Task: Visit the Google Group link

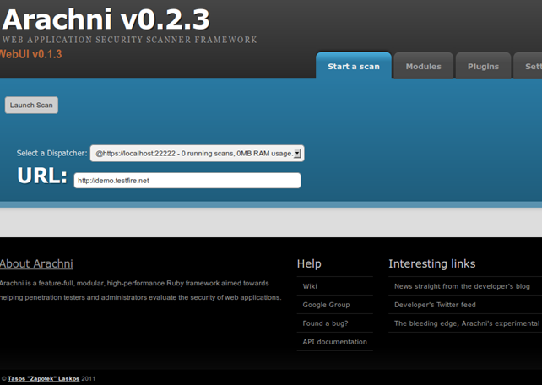Action: [x=326, y=305]
